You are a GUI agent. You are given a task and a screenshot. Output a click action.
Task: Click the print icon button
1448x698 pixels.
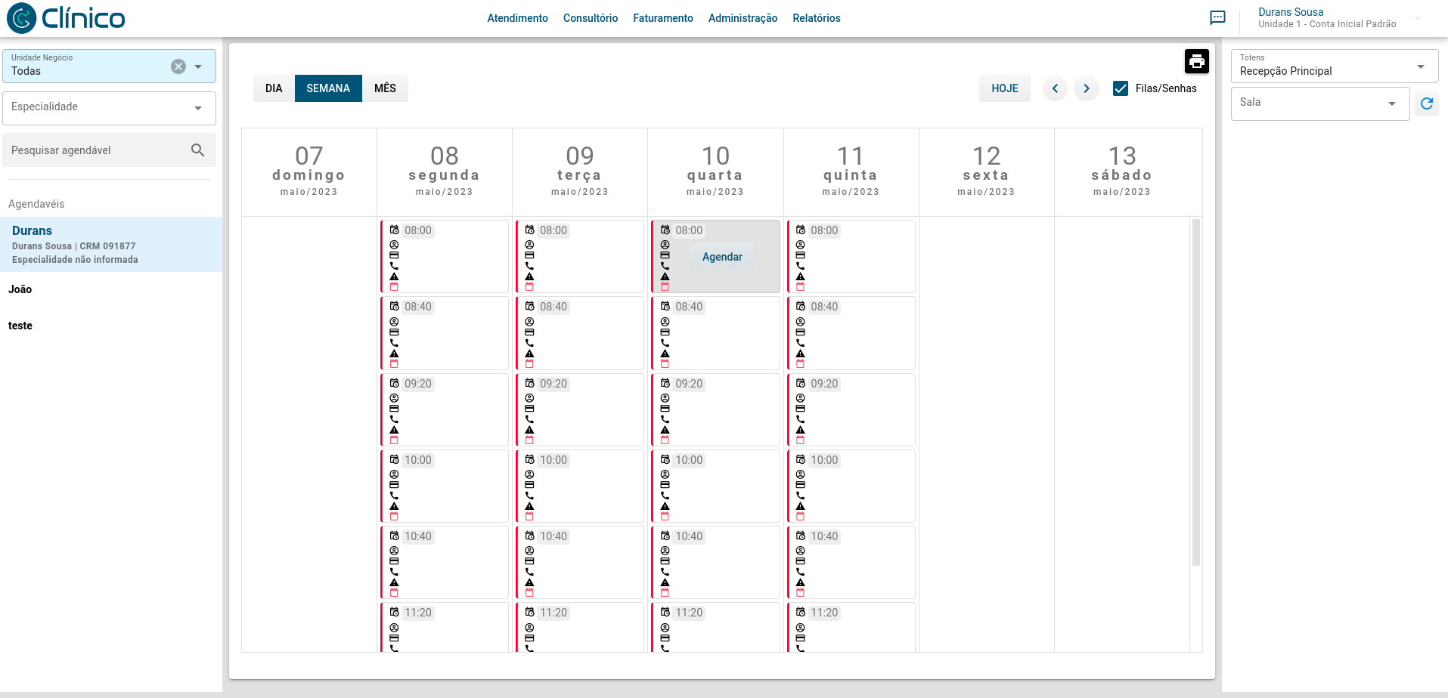point(1196,61)
